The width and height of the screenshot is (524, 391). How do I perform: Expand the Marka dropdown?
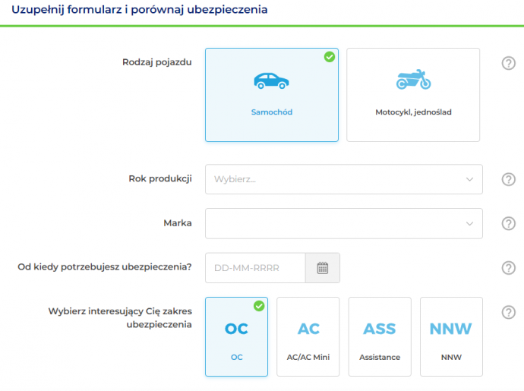tap(344, 223)
